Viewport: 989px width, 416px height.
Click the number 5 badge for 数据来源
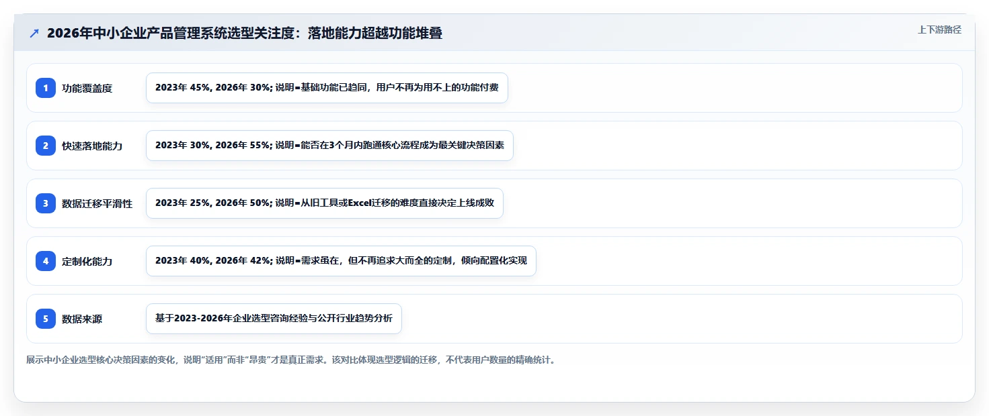point(46,319)
